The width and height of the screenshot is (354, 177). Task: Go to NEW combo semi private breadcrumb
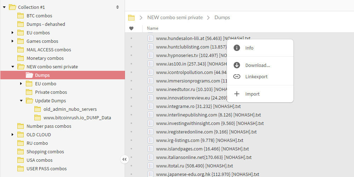point(175,17)
